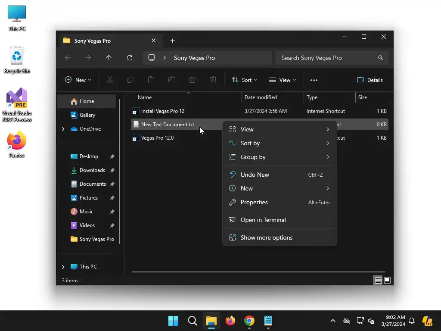Open Gallery in navigation pane
The height and width of the screenshot is (331, 441).
click(87, 115)
